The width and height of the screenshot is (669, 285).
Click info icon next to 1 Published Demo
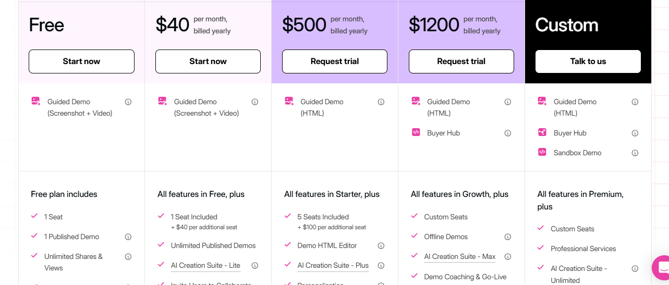(128, 237)
